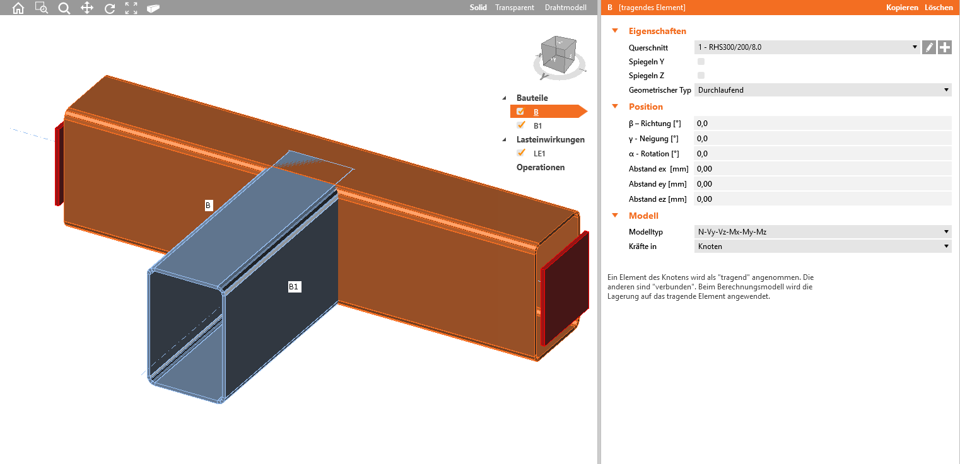
Task: Click the B label in the 3D view
Action: click(x=209, y=206)
